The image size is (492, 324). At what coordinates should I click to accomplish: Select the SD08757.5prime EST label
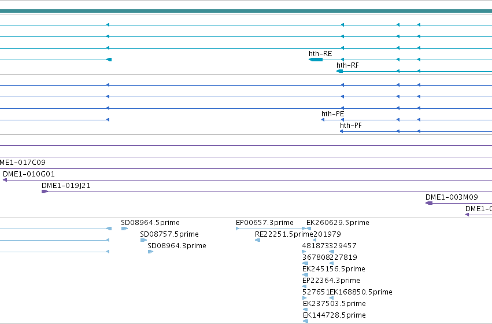(169, 234)
